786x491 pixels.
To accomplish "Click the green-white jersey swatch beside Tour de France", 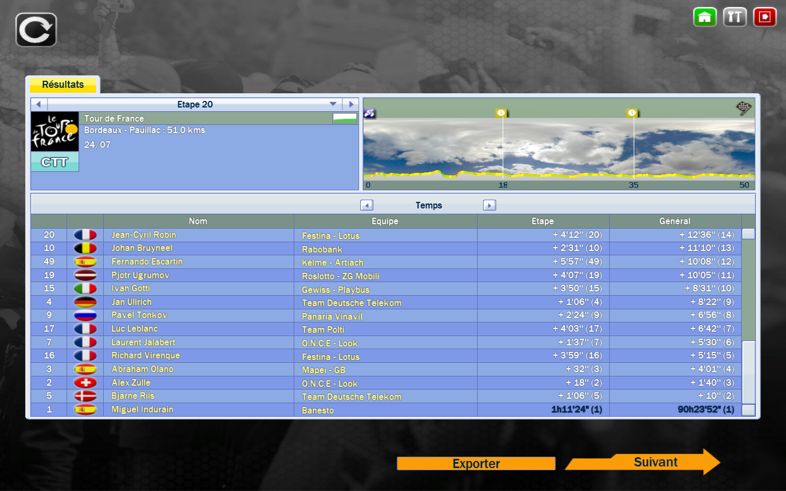I will 344,118.
